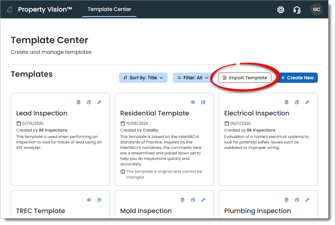Edit the Electrical Inspection template
The height and width of the screenshot is (225, 335).
point(307,102)
